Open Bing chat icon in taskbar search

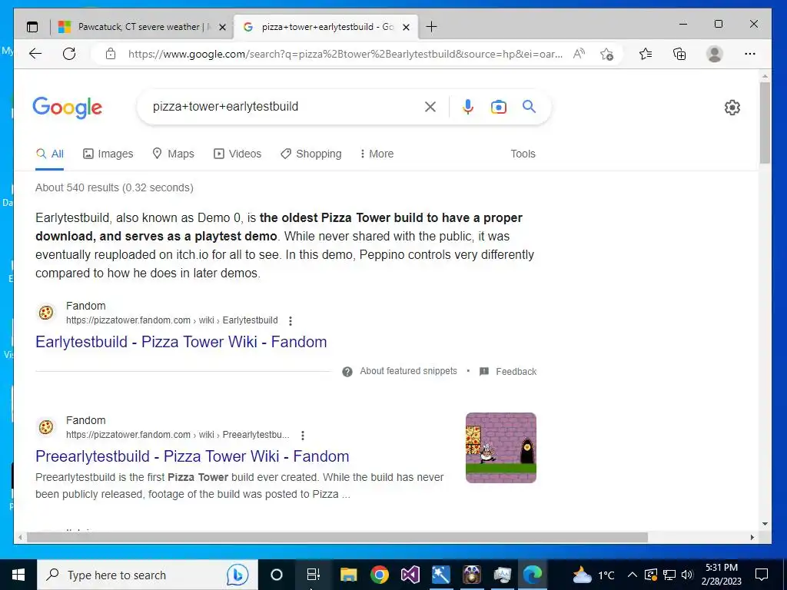(237, 575)
